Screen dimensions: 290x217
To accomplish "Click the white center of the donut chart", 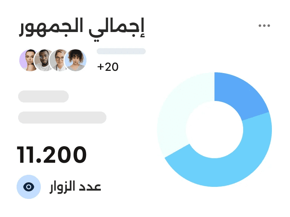I will point(214,129).
